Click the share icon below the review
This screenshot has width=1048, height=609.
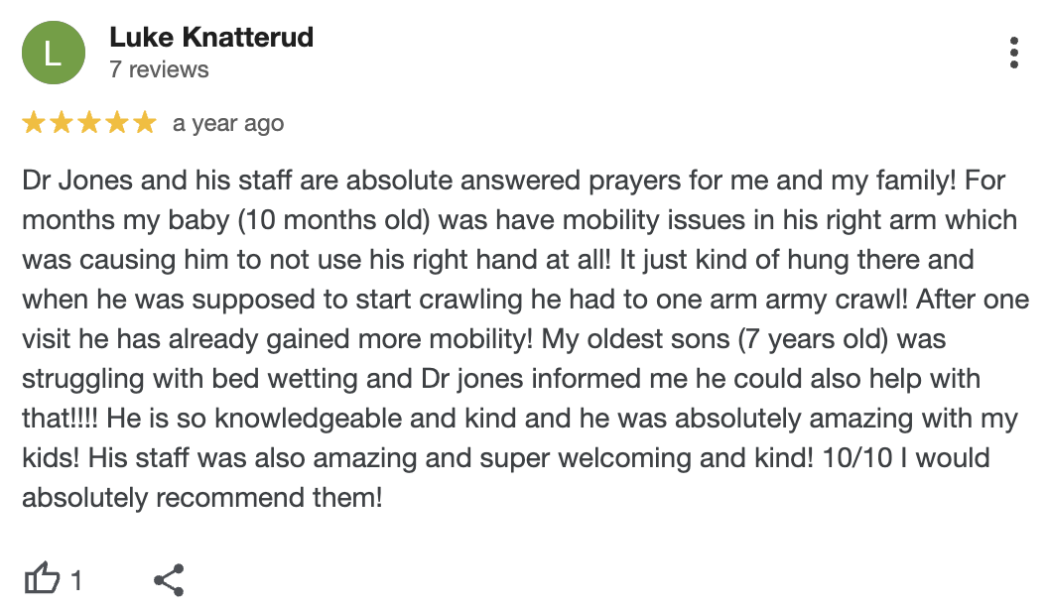(169, 579)
